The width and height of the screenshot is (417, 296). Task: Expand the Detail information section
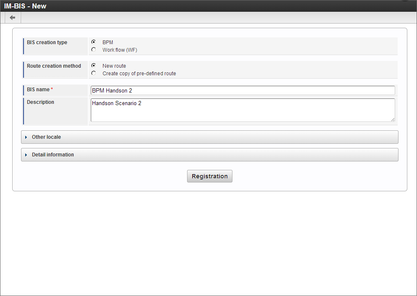[x=210, y=155]
